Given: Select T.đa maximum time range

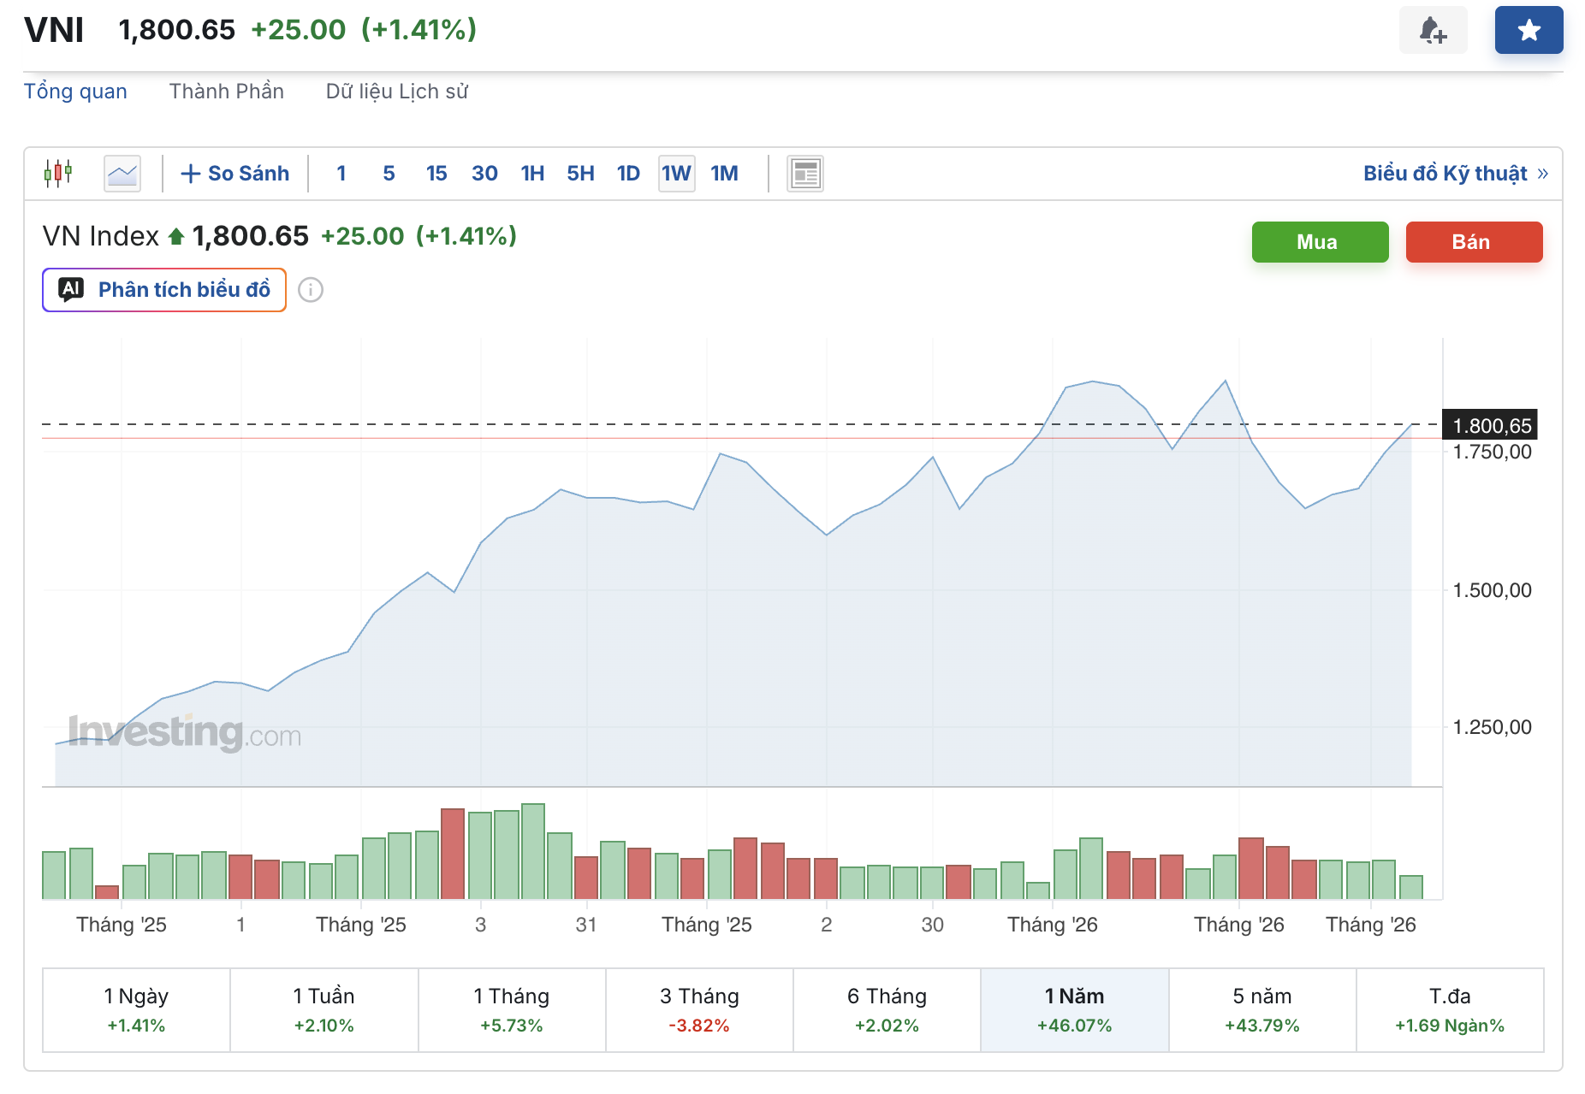Looking at the screenshot, I should (x=1449, y=1009).
